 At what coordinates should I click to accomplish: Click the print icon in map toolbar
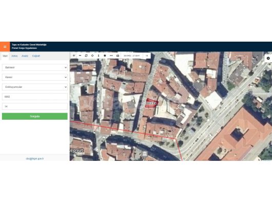(x=118, y=56)
